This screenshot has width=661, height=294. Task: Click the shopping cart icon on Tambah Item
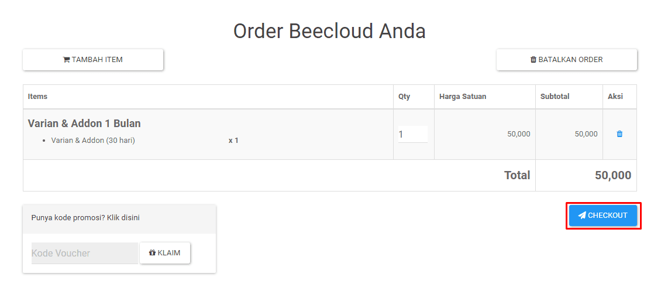pyautogui.click(x=67, y=60)
